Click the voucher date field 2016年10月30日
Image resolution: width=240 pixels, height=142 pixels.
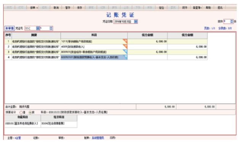124,22
